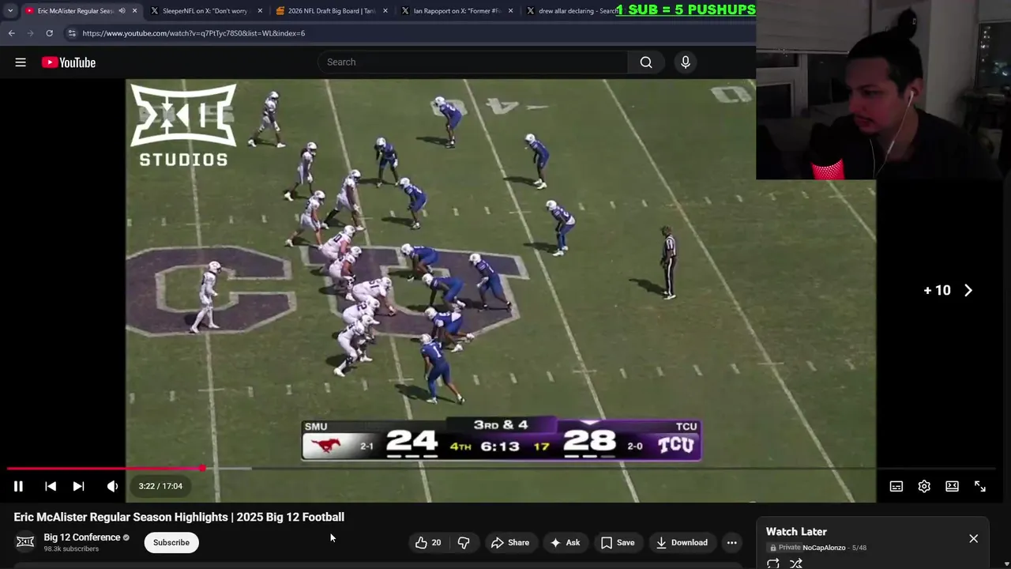Open NoCapAlonzo playlist owner link
The width and height of the screenshot is (1011, 569).
click(824, 548)
